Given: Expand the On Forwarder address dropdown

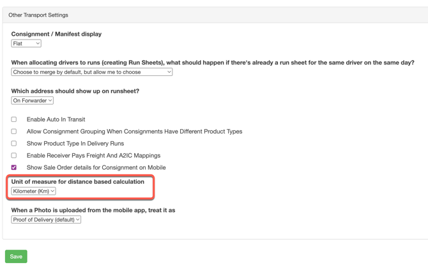Looking at the screenshot, I should click(x=32, y=100).
